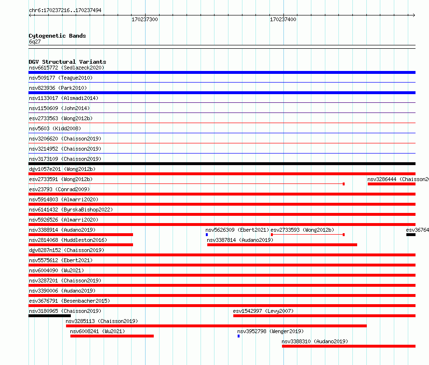
Task: Open the nsv823936 (Park2010) variant entry
Action: coord(58,88)
